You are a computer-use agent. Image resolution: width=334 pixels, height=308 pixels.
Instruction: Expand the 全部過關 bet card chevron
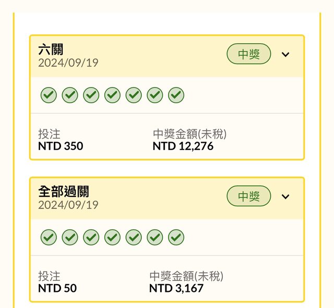pos(285,196)
